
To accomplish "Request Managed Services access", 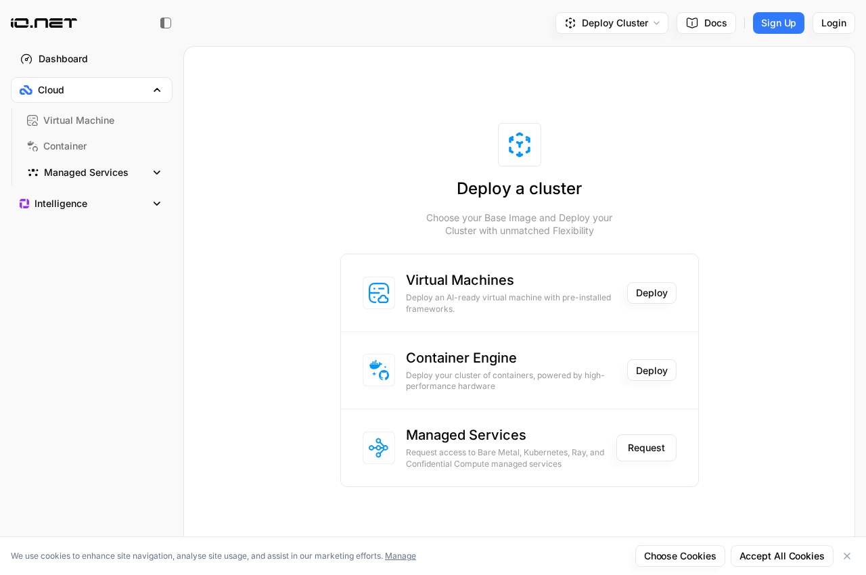I will (x=646, y=448).
